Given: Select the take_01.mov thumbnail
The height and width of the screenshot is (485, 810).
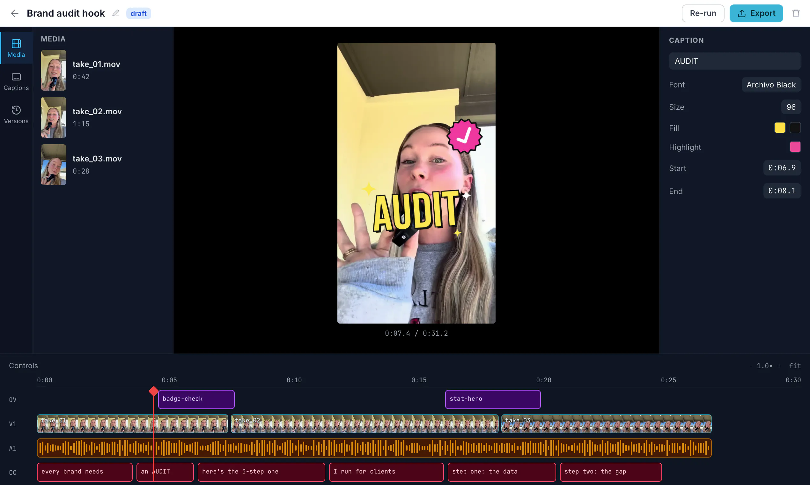Looking at the screenshot, I should click(54, 70).
